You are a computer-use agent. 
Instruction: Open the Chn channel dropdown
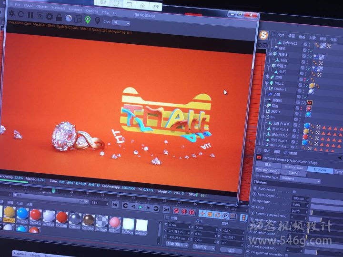(x=121, y=22)
